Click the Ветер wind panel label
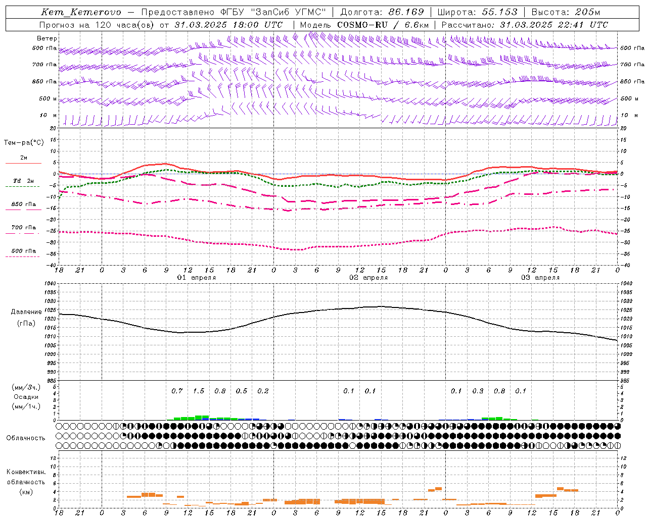This screenshot has height=517, width=647. [47, 38]
